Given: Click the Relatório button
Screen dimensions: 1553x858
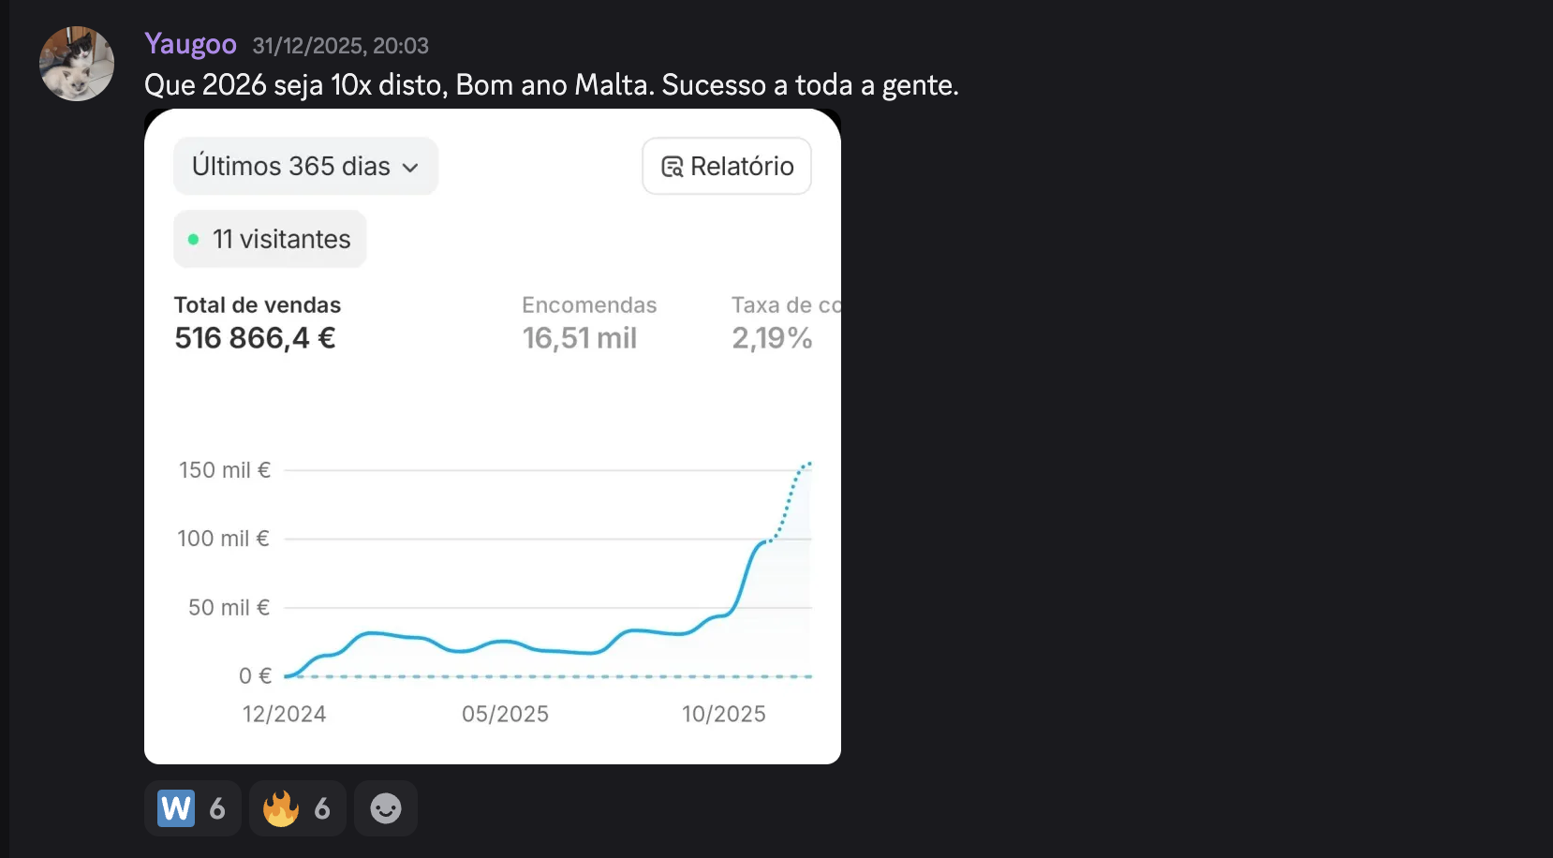Looking at the screenshot, I should click(x=726, y=166).
